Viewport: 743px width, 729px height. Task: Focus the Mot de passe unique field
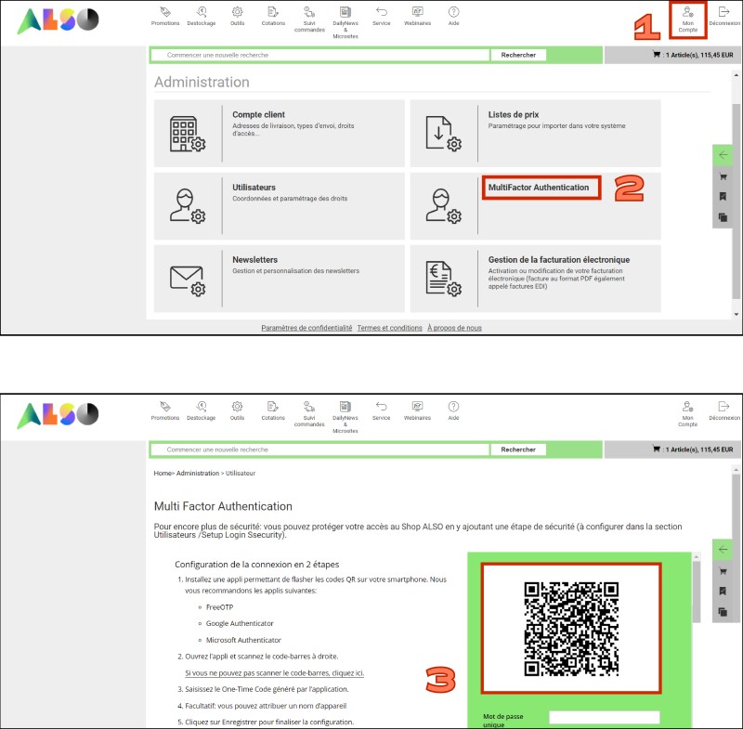[605, 717]
